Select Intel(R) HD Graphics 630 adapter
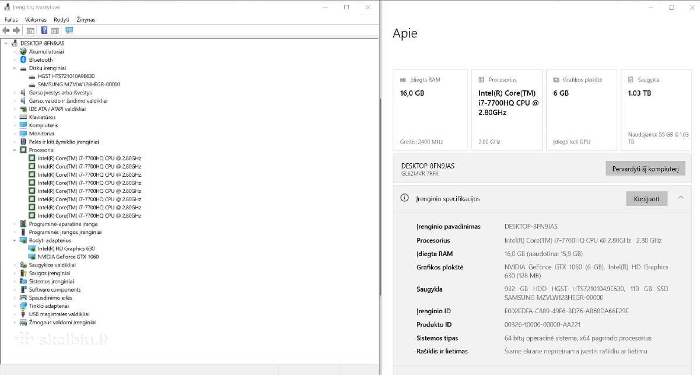The width and height of the screenshot is (700, 375). 66,248
